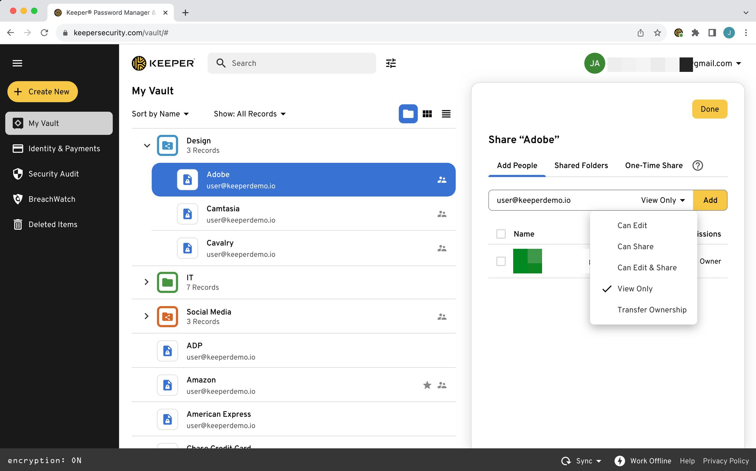
Task: Collapse the Design folder
Action: click(147, 145)
